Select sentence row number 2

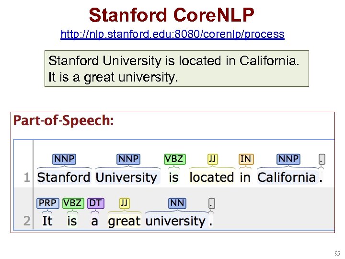tap(27, 221)
